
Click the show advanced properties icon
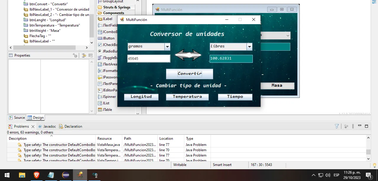pos(75,55)
